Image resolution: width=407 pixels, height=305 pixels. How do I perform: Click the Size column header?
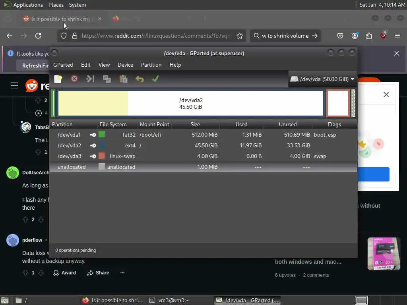tap(196, 124)
